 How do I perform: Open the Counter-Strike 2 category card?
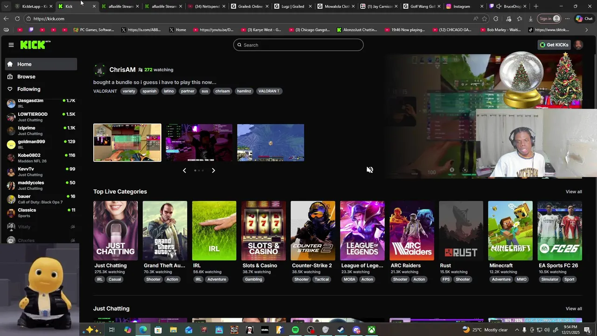[x=313, y=231]
